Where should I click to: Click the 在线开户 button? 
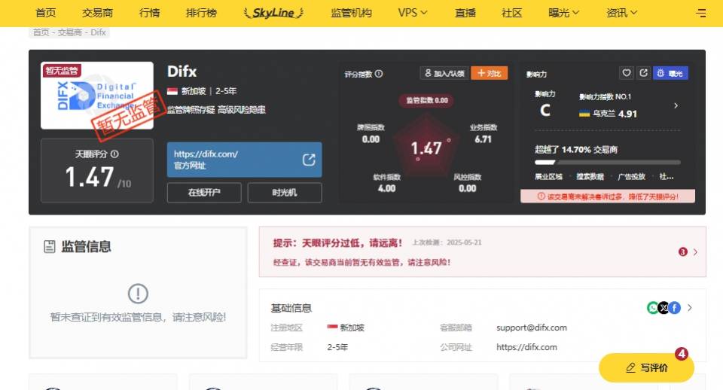(204, 193)
